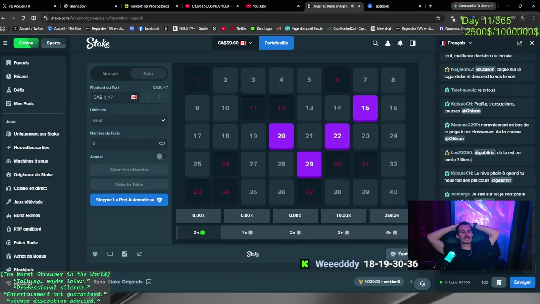This screenshot has height=304, width=540.
Task: Open the Netflix bookmark
Action: tap(238, 28)
